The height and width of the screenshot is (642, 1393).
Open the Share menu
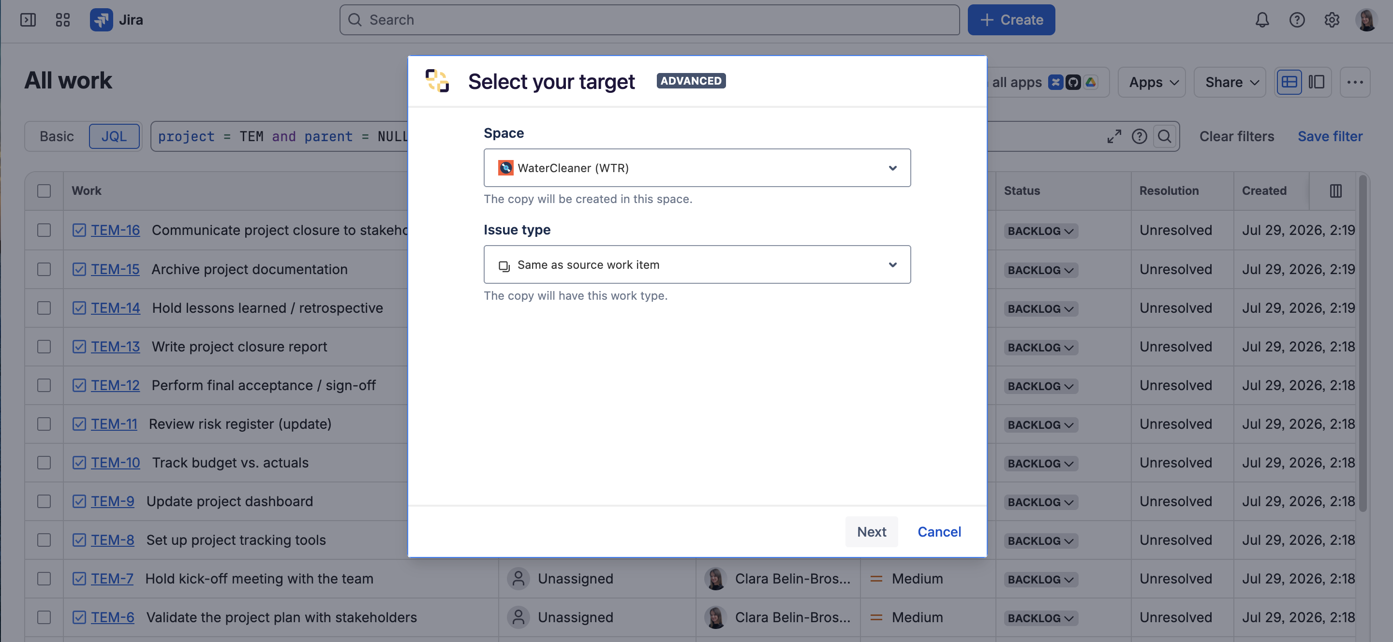1230,82
